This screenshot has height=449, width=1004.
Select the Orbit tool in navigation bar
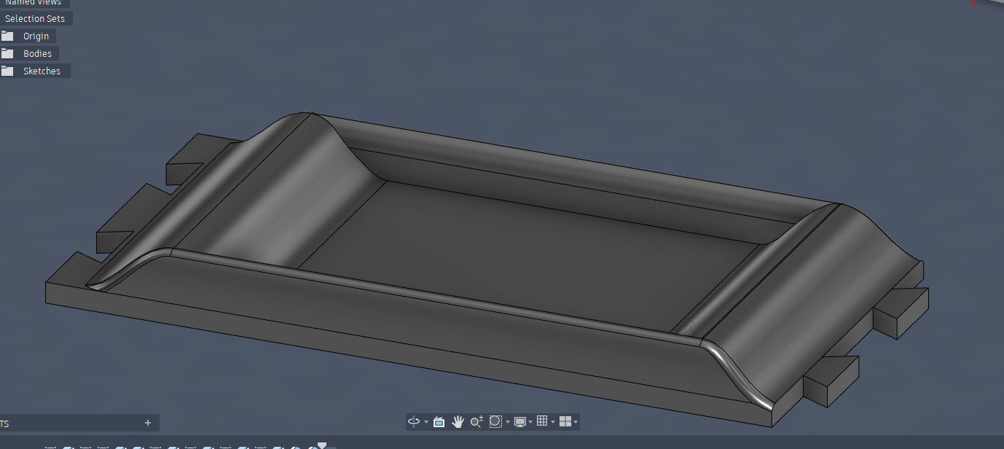point(414,421)
